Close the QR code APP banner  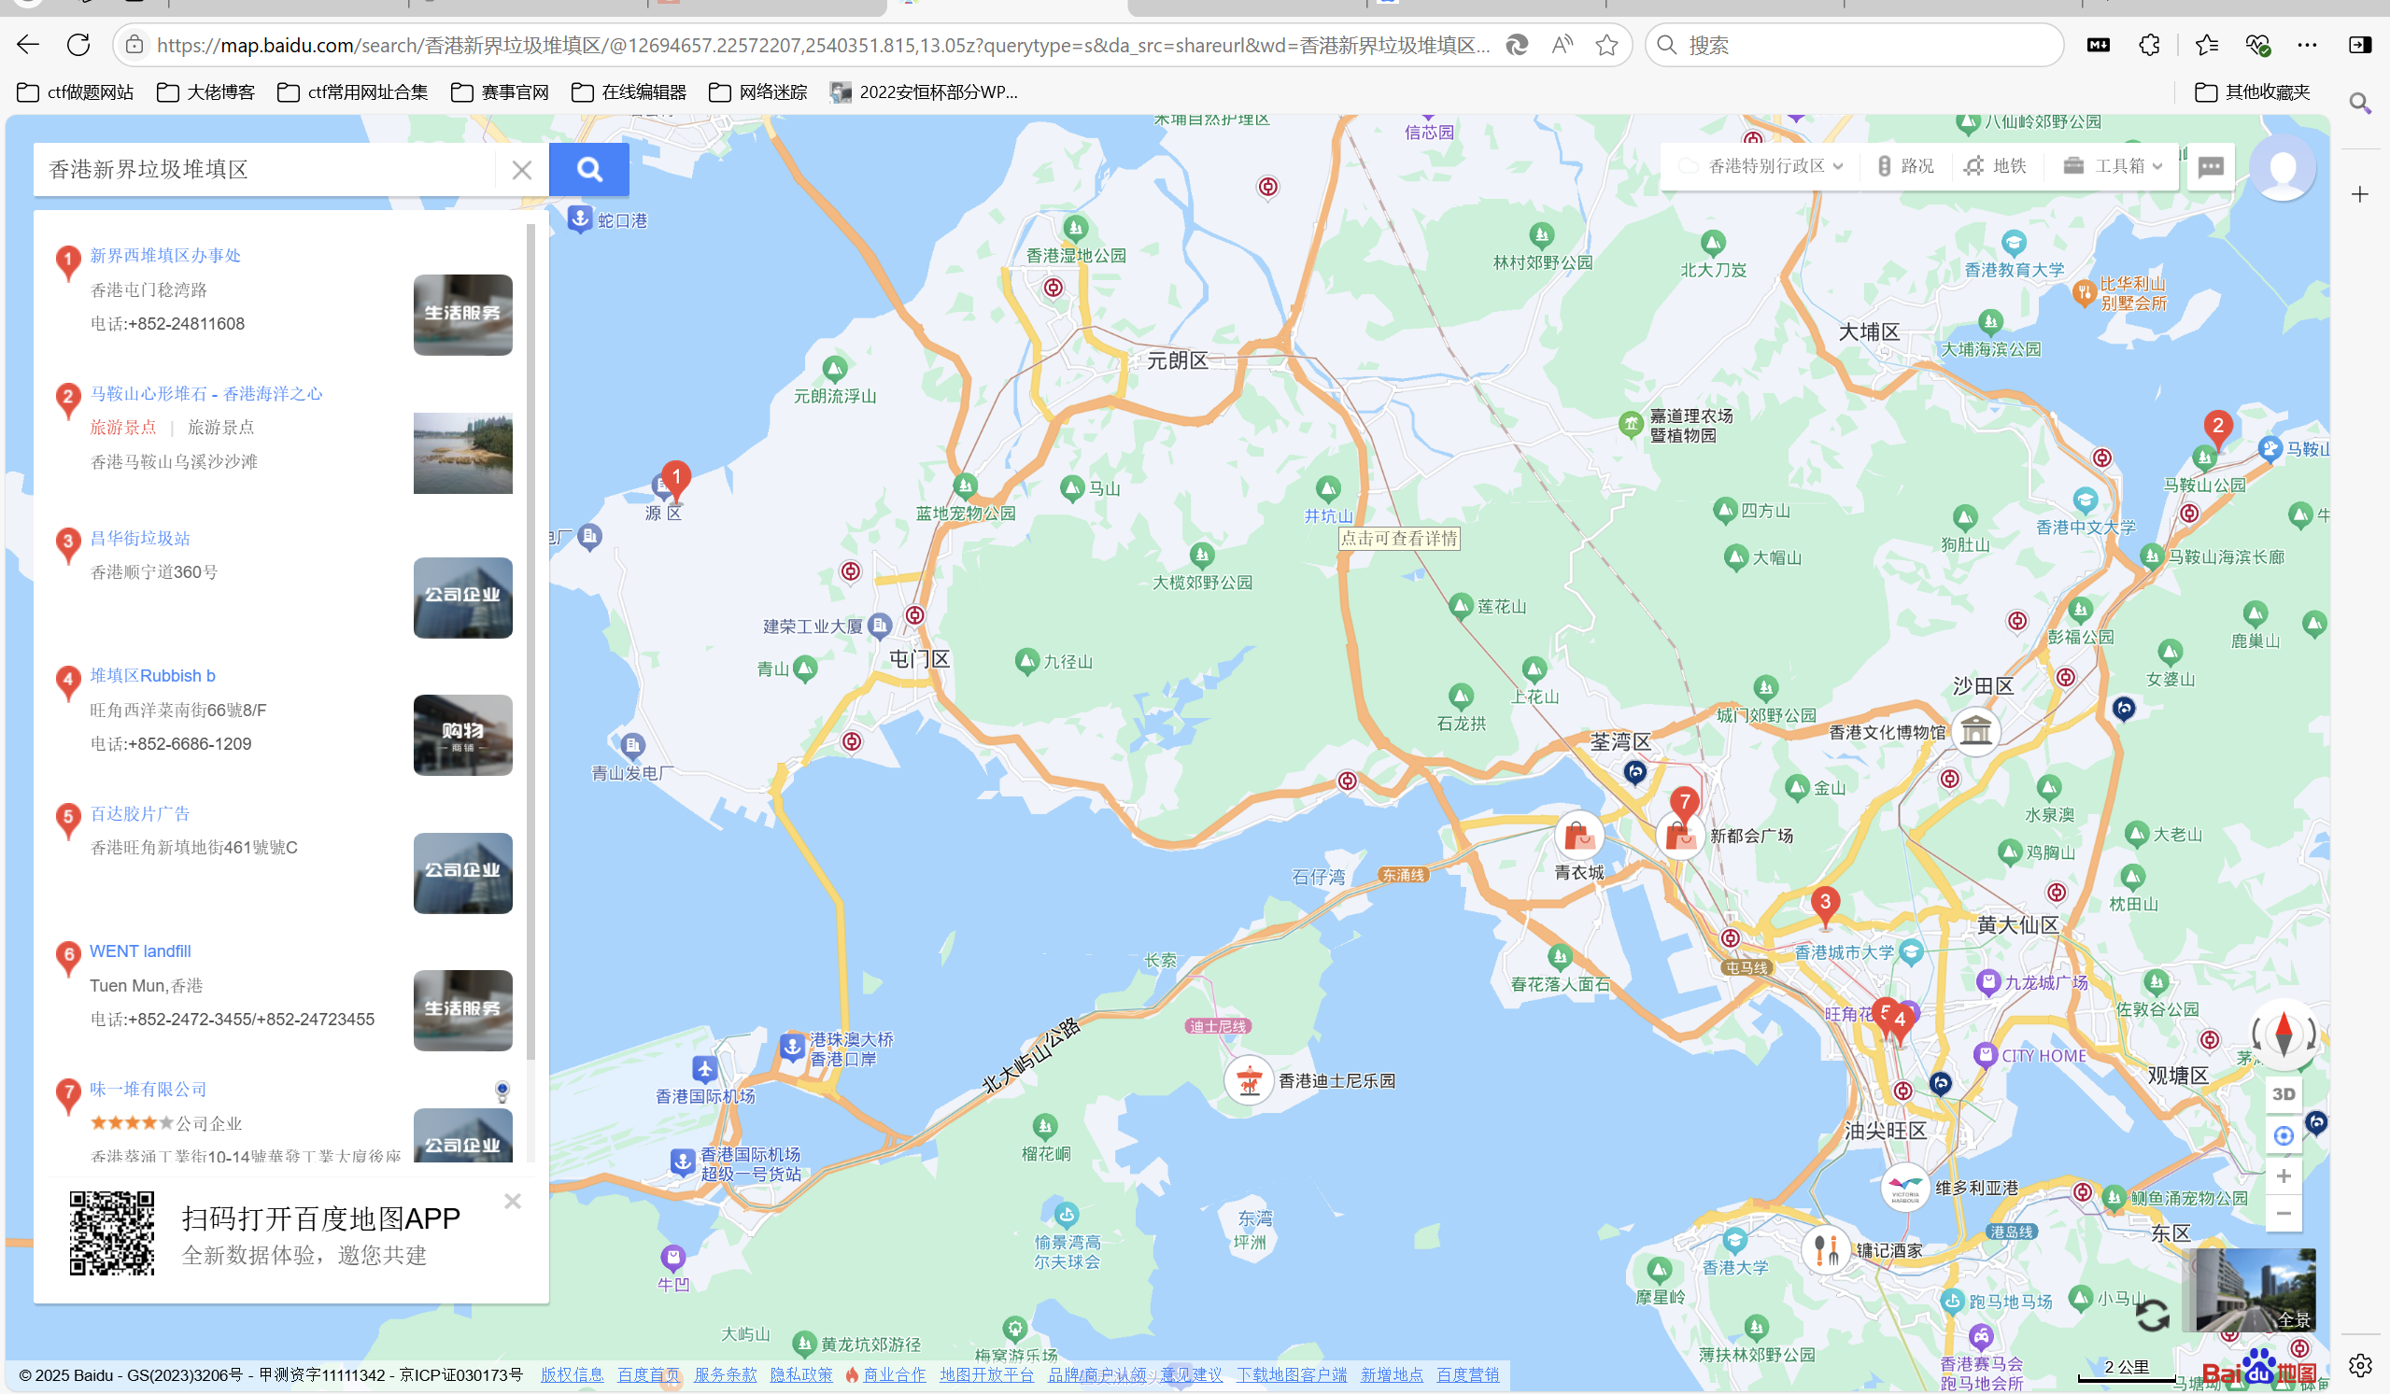513,1202
